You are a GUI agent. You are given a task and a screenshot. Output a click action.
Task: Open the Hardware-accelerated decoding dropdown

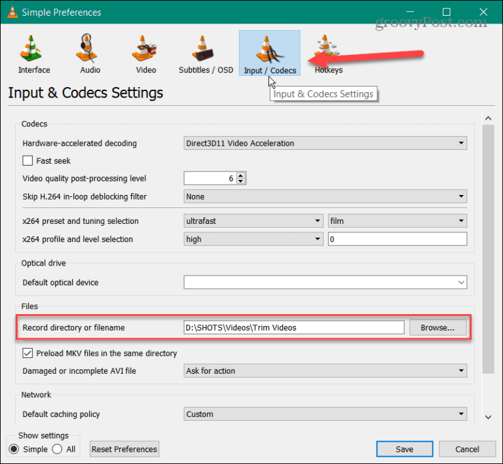[x=325, y=143]
